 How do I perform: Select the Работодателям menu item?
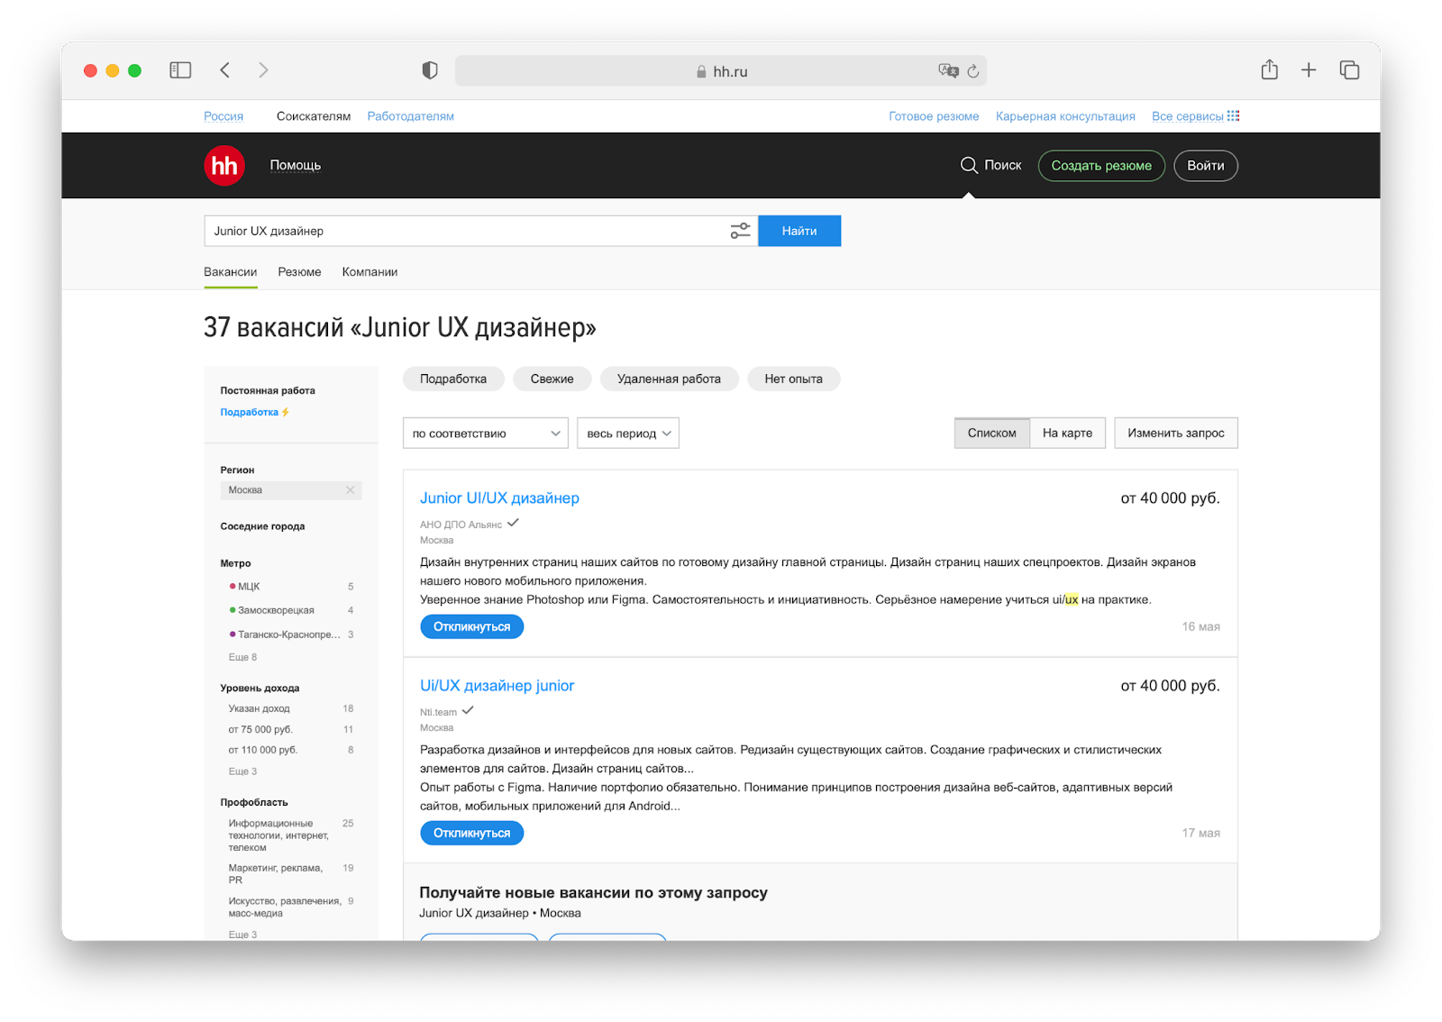coord(410,116)
